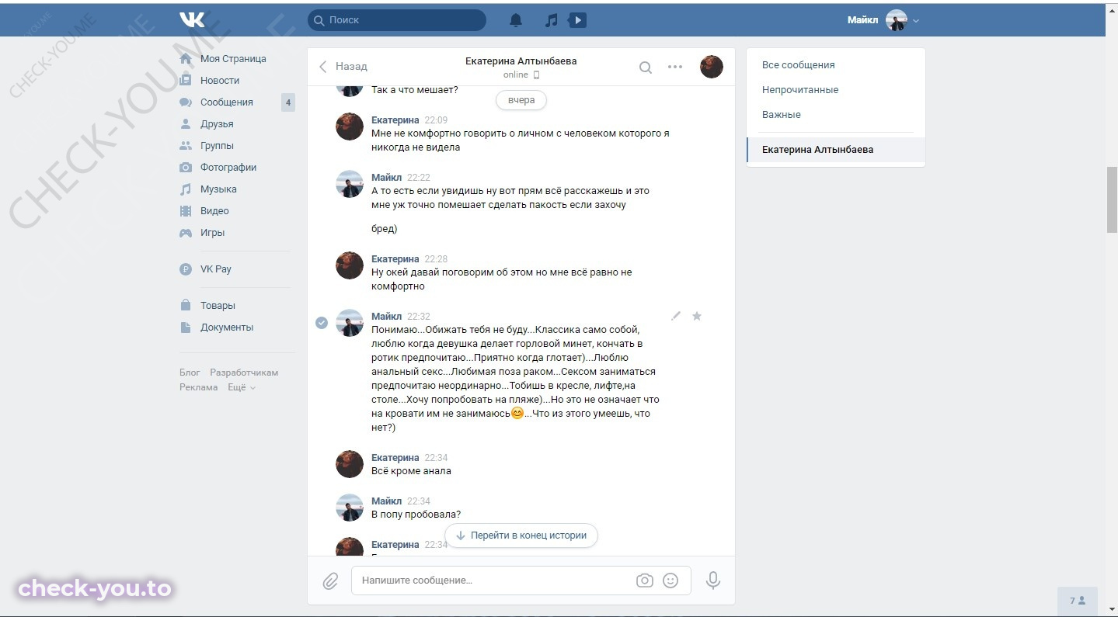Image resolution: width=1118 pixels, height=617 pixels.
Task: Open Моя Страница in the sidebar
Action: [x=233, y=59]
